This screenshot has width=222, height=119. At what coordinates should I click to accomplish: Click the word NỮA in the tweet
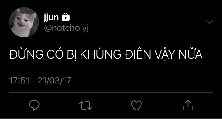point(191,54)
